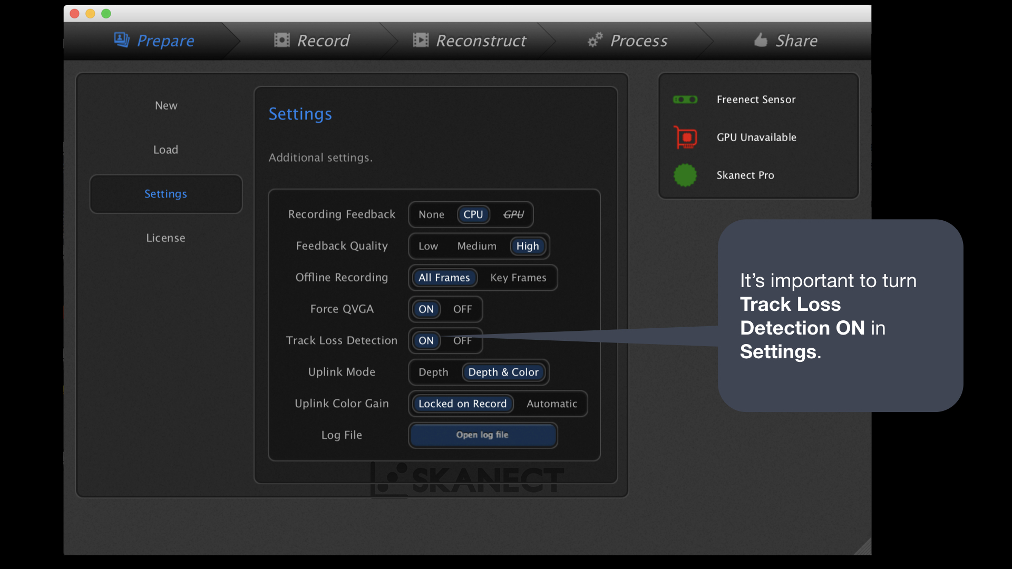Switch Uplink Mode to Depth

coord(433,372)
